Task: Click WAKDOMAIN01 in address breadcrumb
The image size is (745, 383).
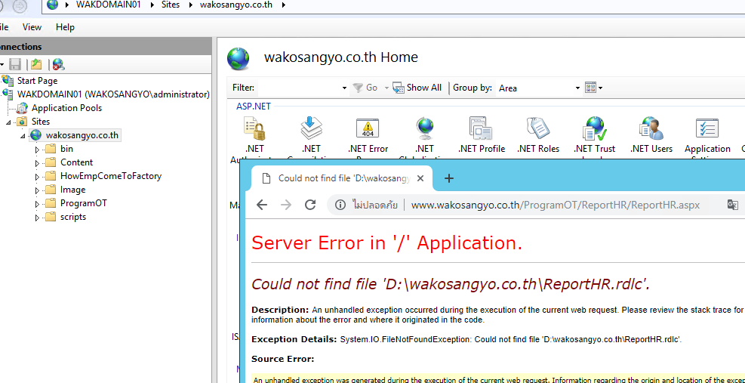Action: pos(109,5)
